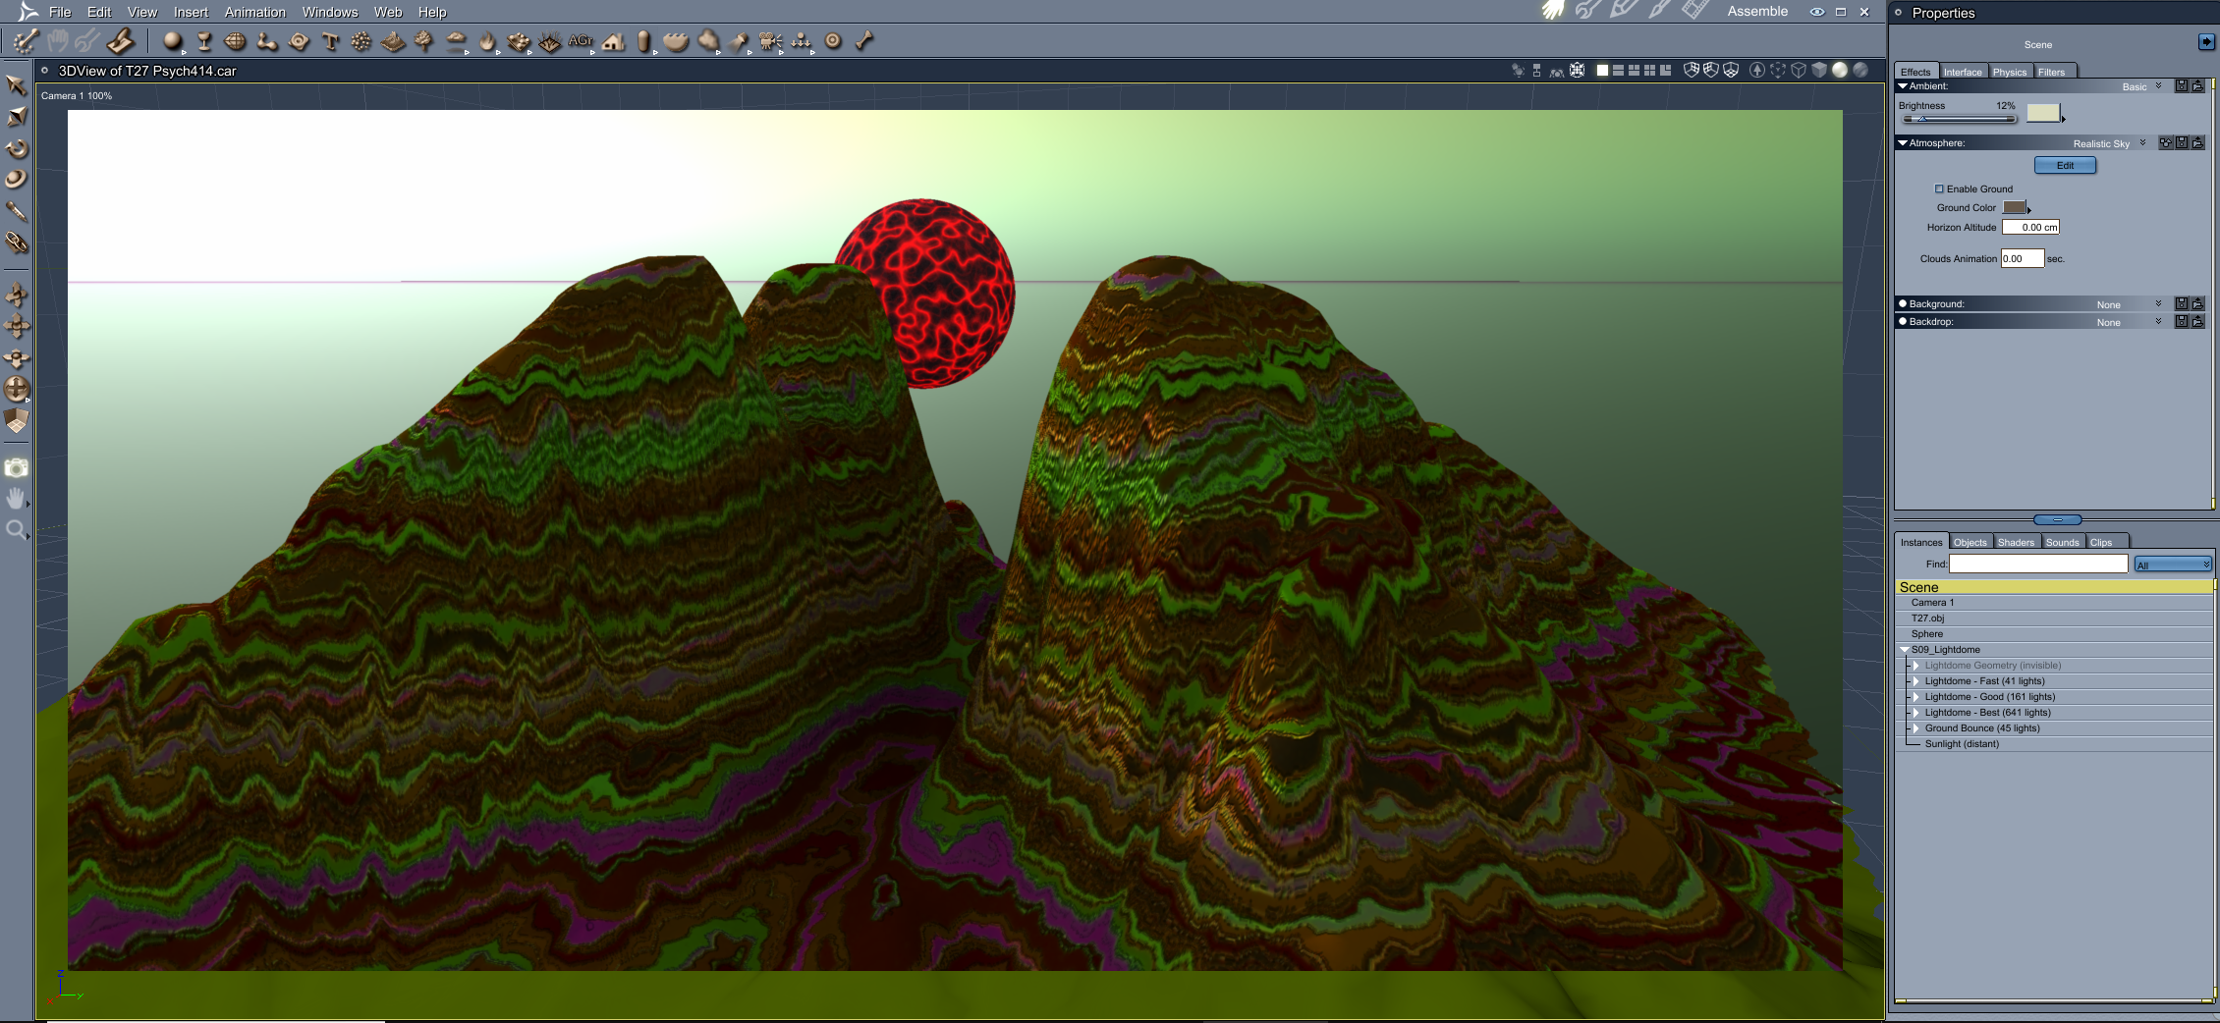The image size is (2220, 1023).
Task: Enable wireframe cube display mode
Action: 1799,71
